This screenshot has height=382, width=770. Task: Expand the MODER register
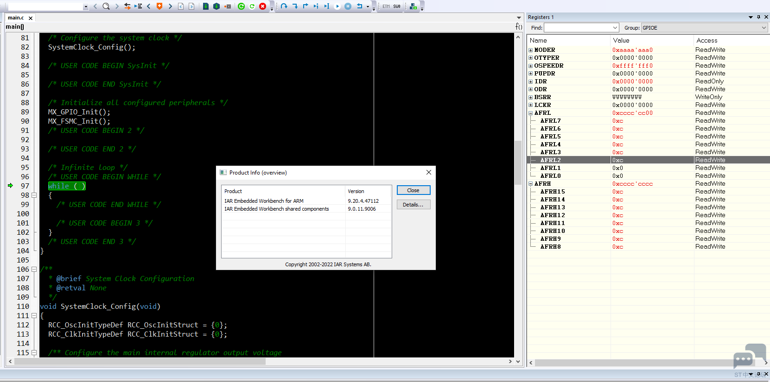pos(531,50)
